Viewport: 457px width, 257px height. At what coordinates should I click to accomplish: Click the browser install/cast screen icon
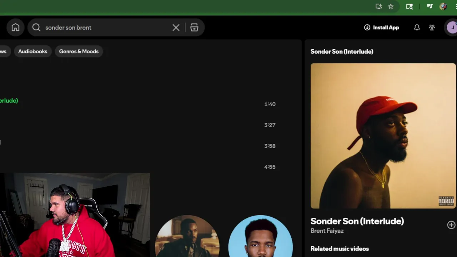[x=379, y=6]
